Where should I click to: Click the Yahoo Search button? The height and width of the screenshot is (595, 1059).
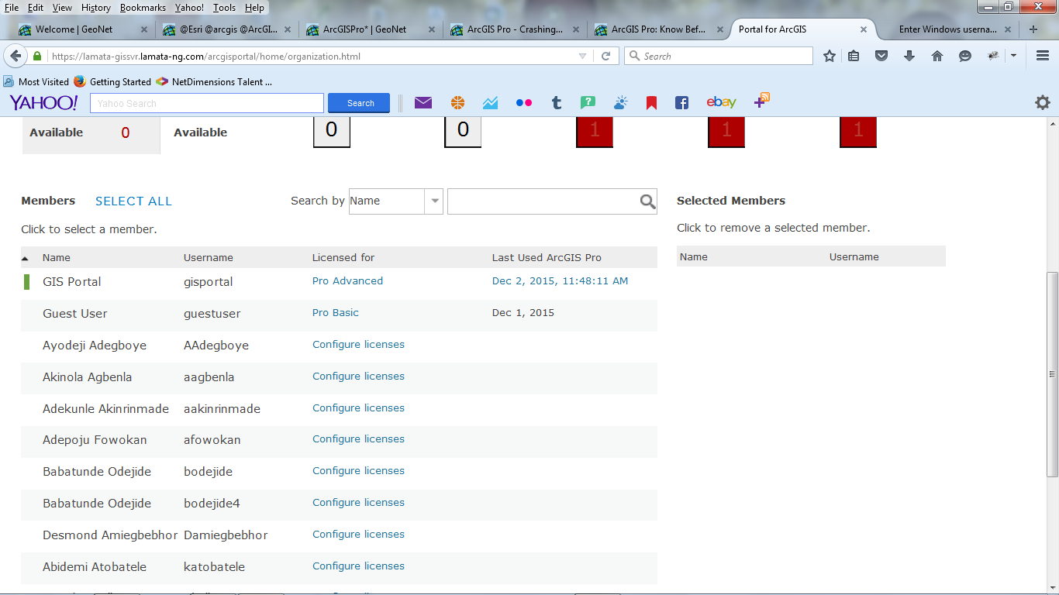(x=360, y=103)
